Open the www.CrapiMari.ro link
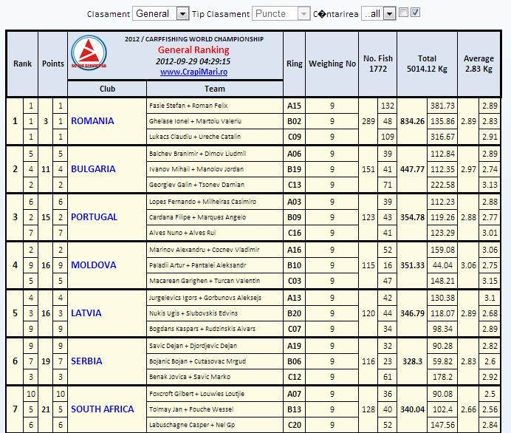 point(193,72)
